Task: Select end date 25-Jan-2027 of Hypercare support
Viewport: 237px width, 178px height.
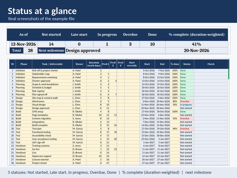Action: click(162, 156)
